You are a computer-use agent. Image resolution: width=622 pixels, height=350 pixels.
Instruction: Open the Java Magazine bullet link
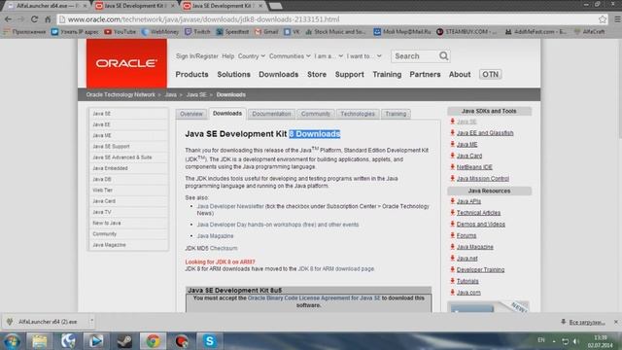pos(215,235)
